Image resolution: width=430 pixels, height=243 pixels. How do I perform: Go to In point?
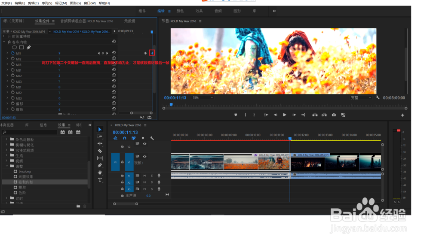[x=266, y=115]
